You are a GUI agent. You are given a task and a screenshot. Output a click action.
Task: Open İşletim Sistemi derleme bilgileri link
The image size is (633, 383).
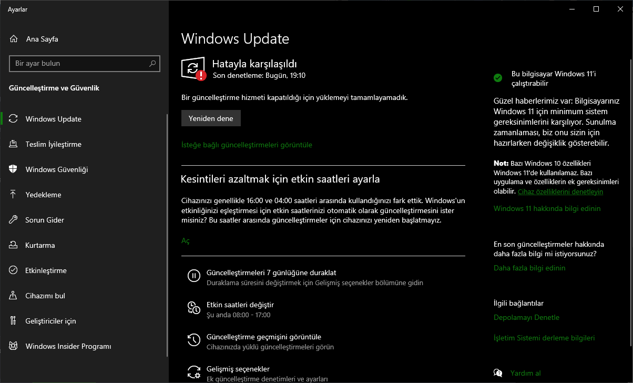[544, 338]
